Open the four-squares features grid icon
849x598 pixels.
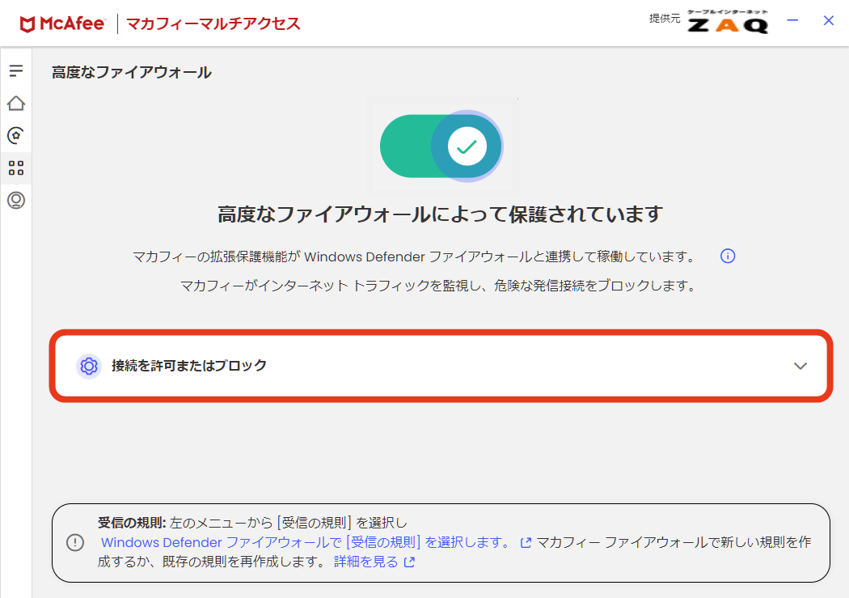click(x=15, y=168)
